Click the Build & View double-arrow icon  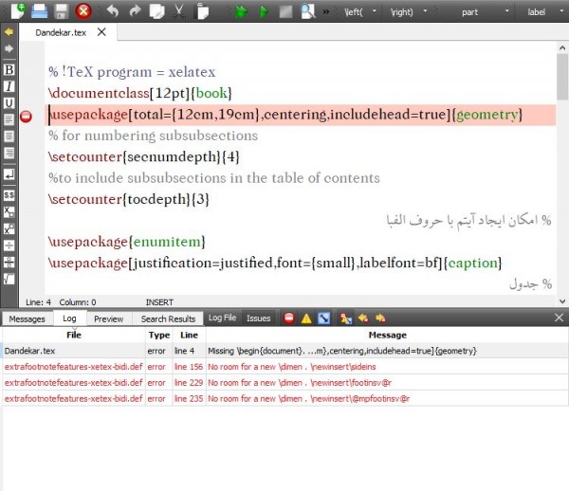tap(241, 11)
